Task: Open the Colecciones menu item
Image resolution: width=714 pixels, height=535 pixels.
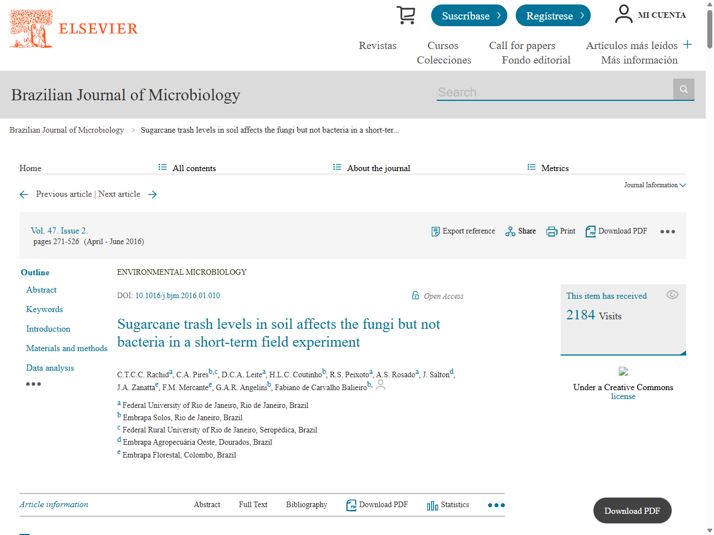Action: point(444,60)
